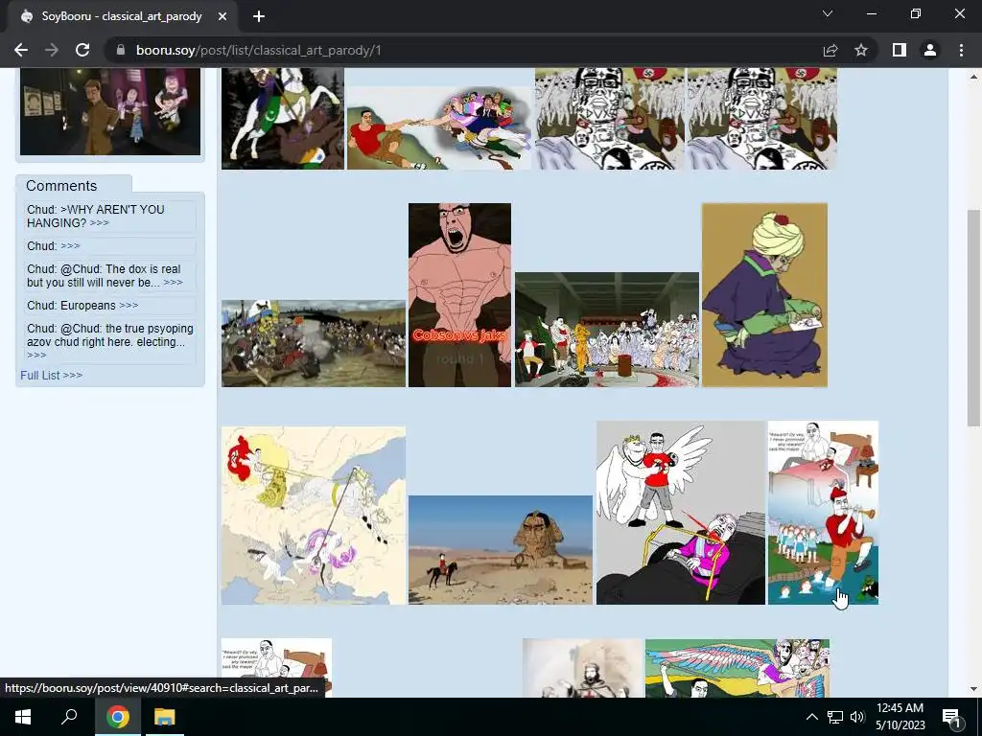Open the sidebar museum scene thumbnail

[x=110, y=111]
